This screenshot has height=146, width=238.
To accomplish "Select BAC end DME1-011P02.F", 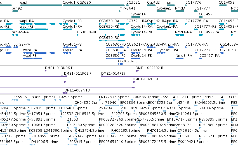I will (x=78, y=74).
